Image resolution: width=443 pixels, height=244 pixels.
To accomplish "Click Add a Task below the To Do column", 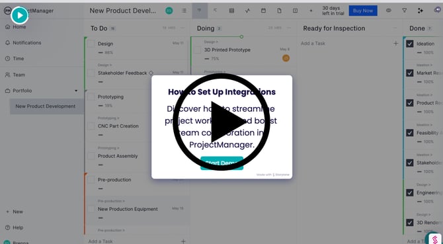I will (101, 241).
